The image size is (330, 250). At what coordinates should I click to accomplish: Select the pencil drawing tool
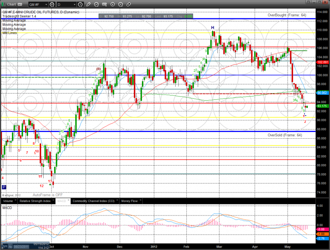tap(89, 4)
